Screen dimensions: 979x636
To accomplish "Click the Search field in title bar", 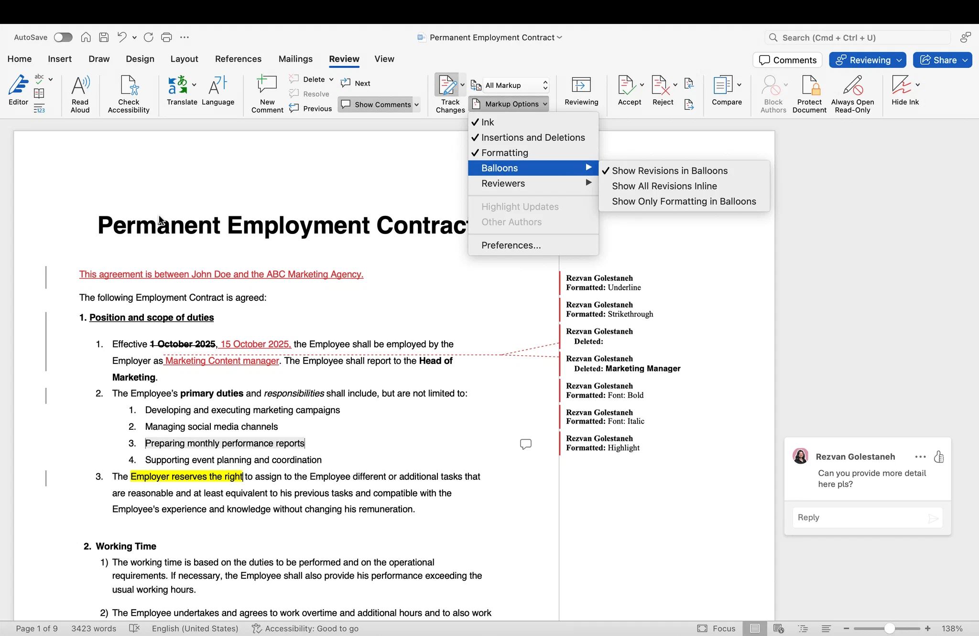I will tap(858, 38).
